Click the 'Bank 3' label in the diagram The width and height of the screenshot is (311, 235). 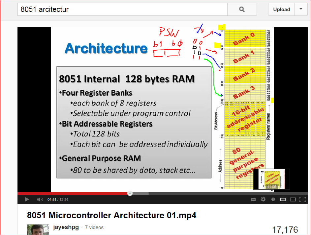(x=244, y=92)
